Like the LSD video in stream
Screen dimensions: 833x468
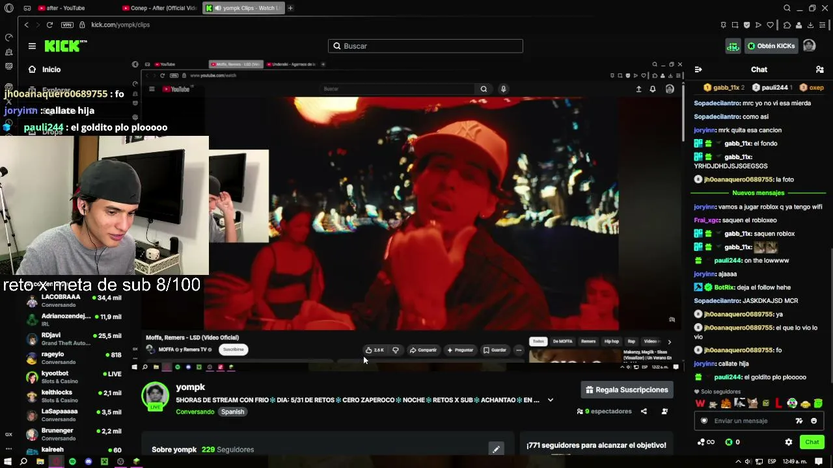(x=375, y=350)
